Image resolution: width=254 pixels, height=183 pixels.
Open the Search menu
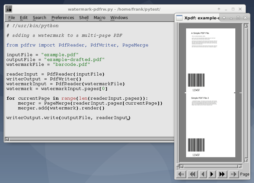point(39,17)
